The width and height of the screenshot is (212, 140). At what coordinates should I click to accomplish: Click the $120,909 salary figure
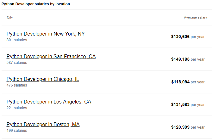click(180, 127)
